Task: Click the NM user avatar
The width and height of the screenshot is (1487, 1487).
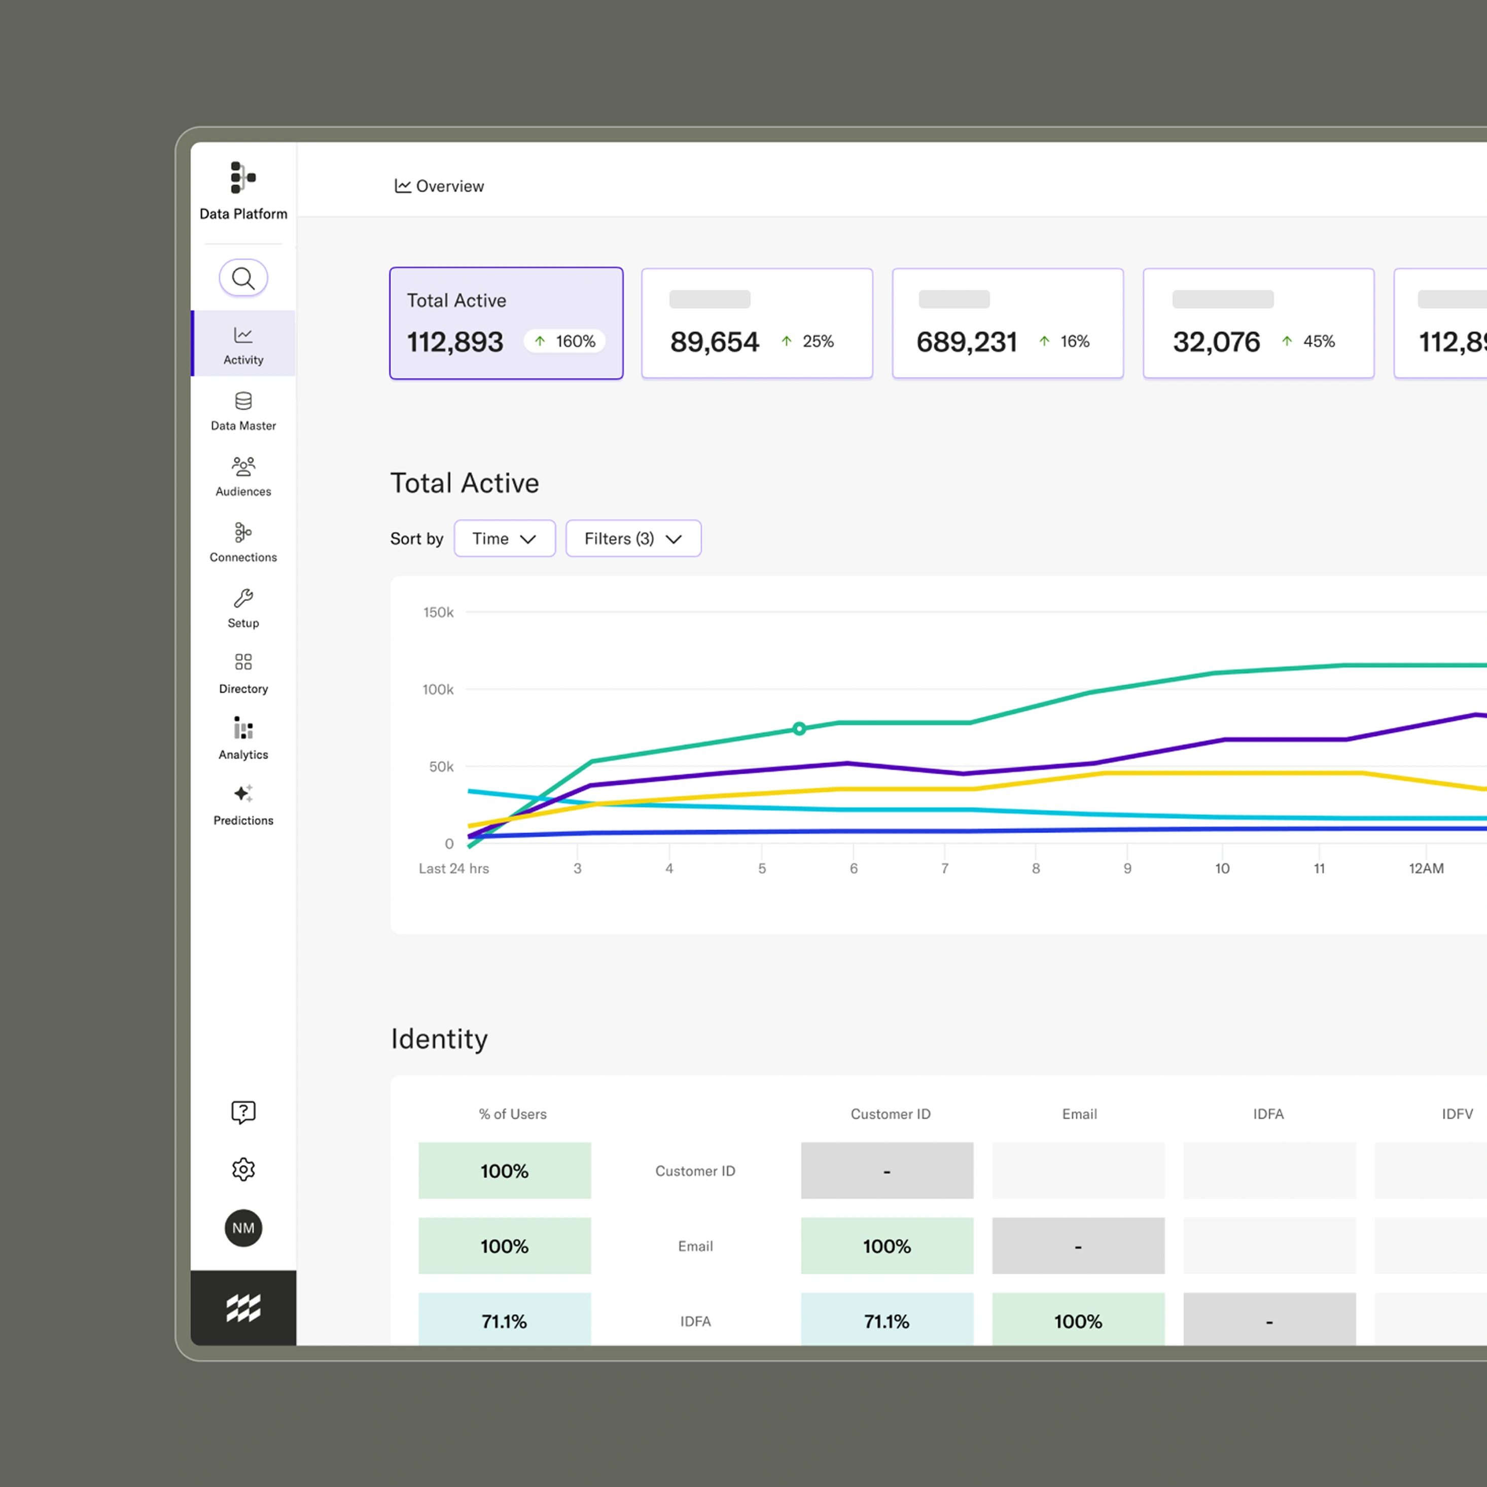Action: click(243, 1228)
